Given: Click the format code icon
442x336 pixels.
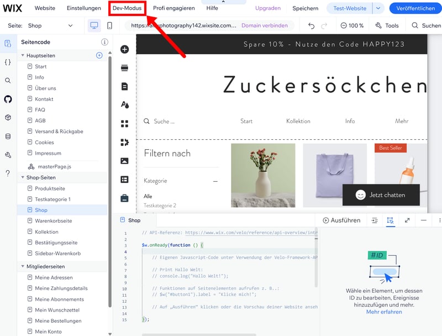Looking at the screenshot, I should [375, 221].
